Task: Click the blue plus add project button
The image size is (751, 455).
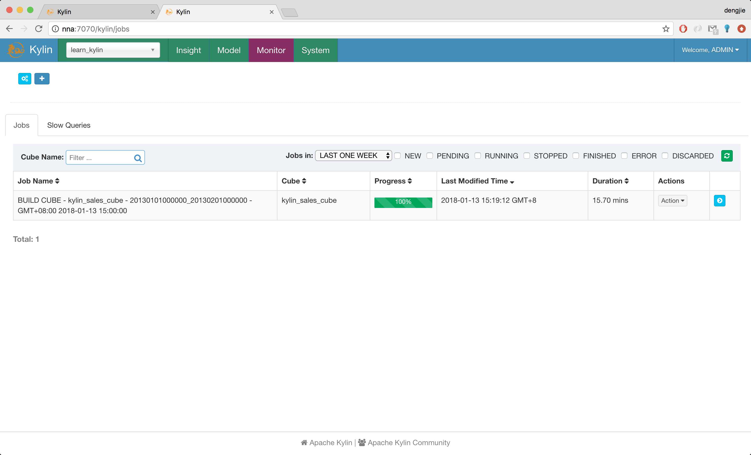Action: click(x=42, y=79)
